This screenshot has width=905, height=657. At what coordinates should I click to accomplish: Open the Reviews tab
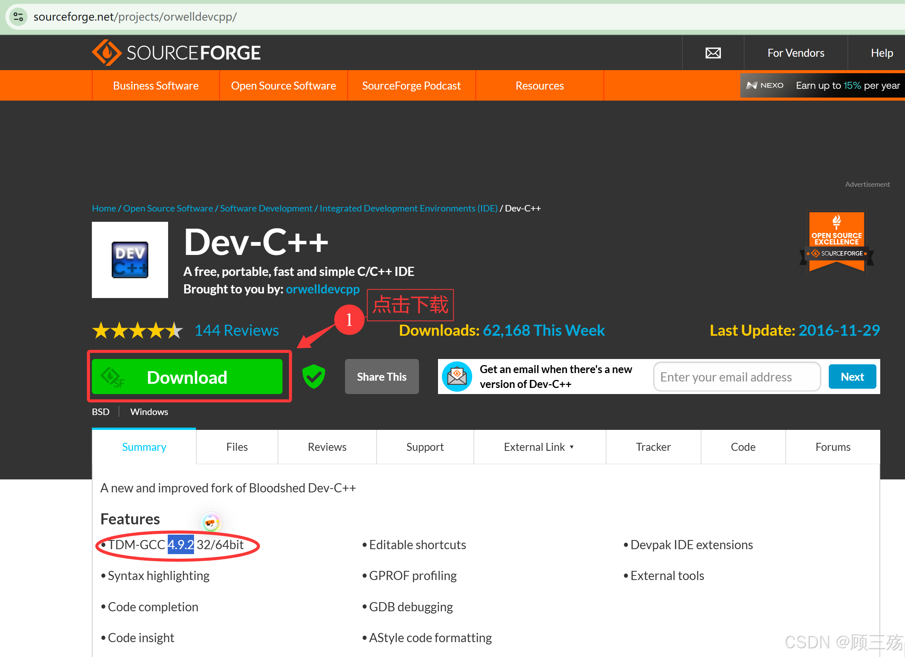(x=327, y=447)
